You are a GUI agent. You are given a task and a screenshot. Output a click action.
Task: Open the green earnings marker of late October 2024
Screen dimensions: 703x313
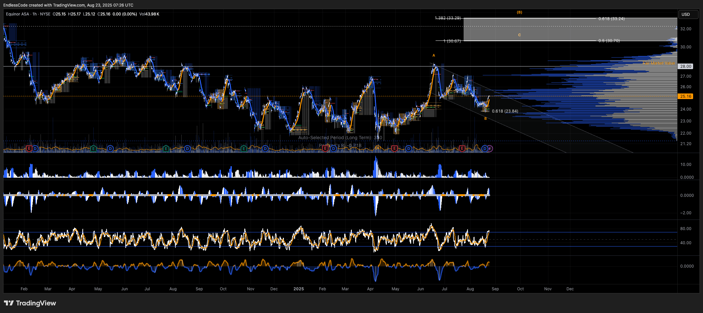click(244, 149)
